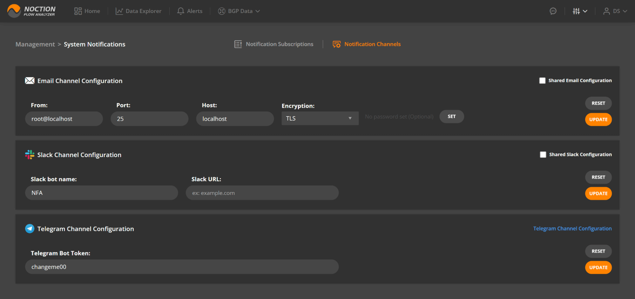The height and width of the screenshot is (299, 635).
Task: Click SET password button
Action: (x=452, y=116)
